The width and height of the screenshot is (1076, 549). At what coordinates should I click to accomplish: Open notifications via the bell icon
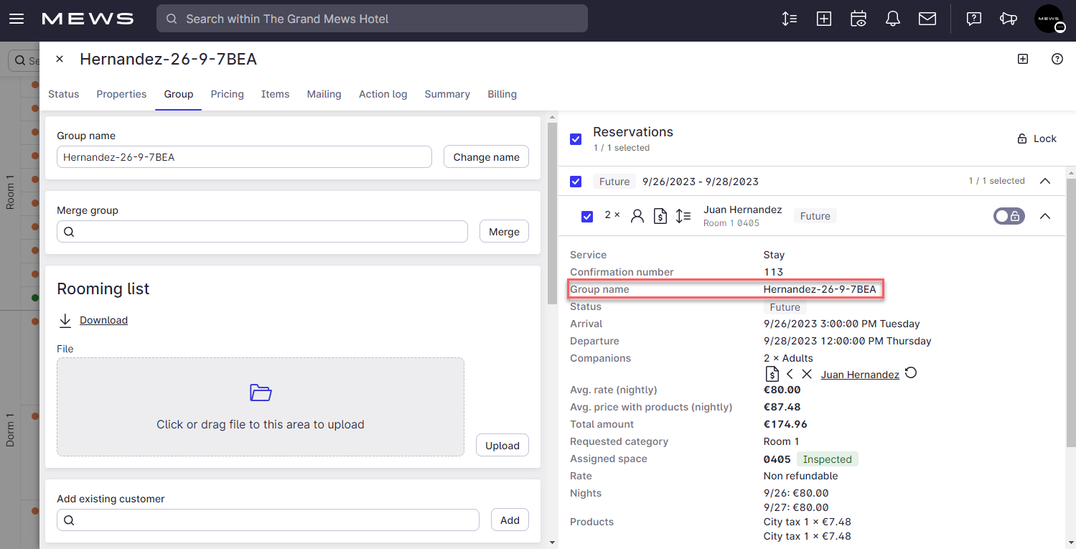click(x=892, y=19)
